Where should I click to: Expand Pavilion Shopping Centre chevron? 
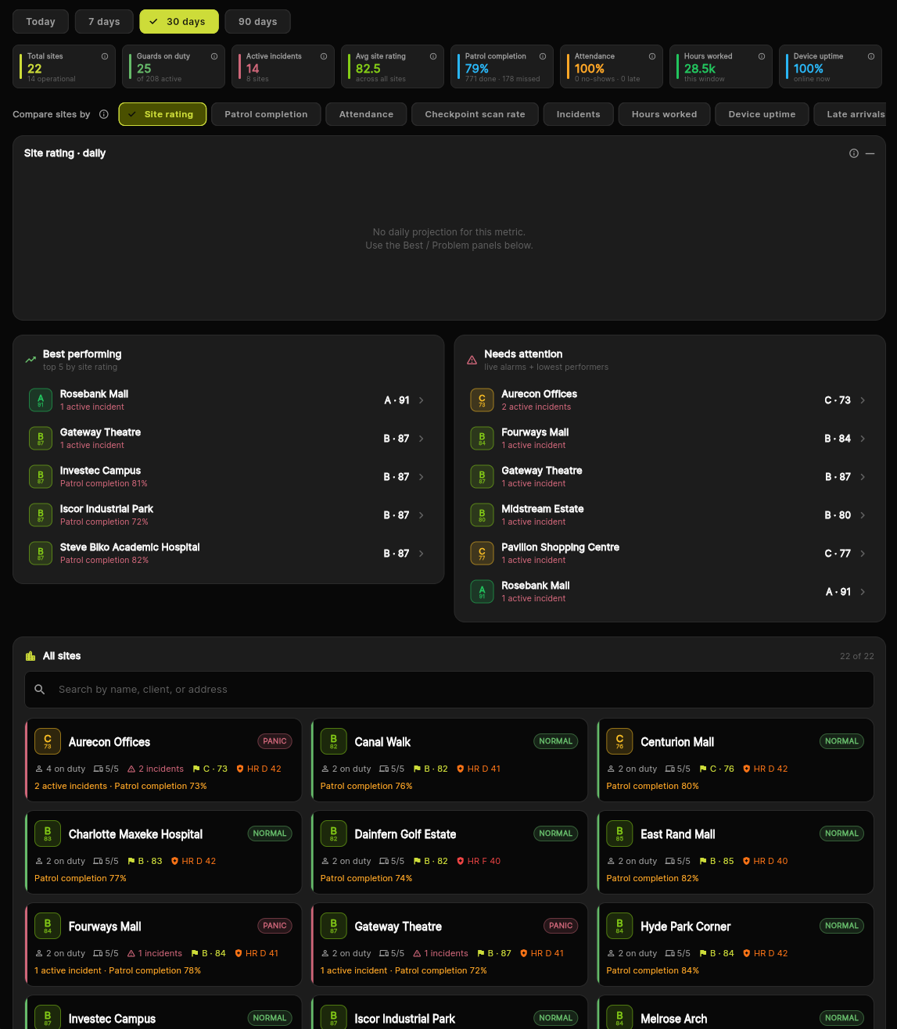[863, 554]
